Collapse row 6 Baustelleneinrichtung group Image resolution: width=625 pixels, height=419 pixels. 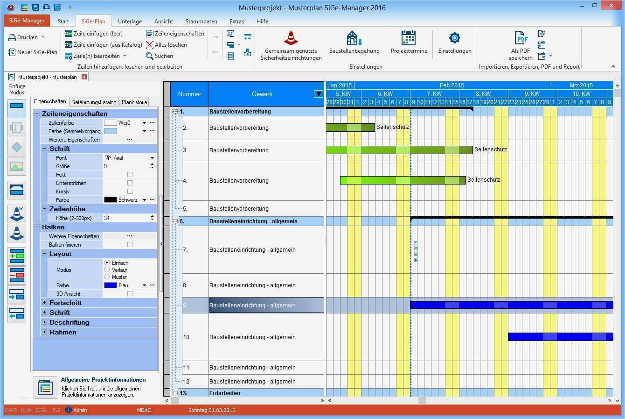point(176,221)
